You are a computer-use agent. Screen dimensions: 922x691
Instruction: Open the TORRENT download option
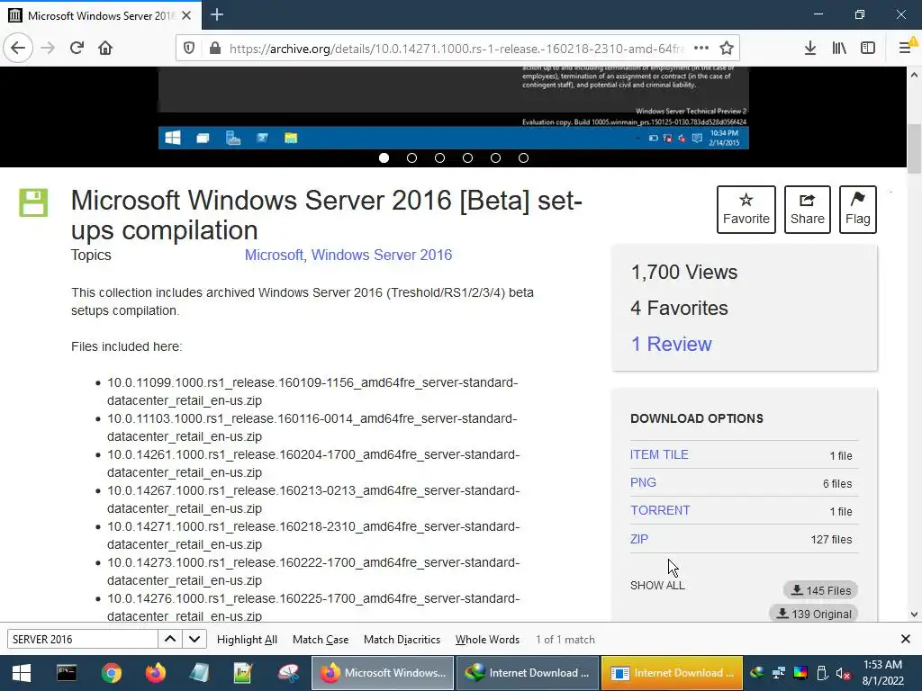(x=660, y=510)
